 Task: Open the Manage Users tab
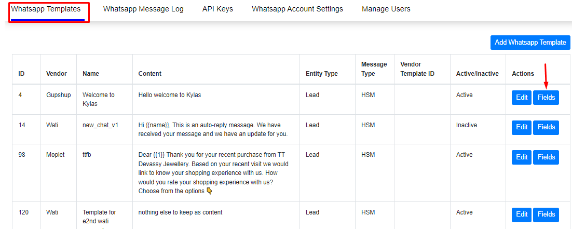point(386,9)
